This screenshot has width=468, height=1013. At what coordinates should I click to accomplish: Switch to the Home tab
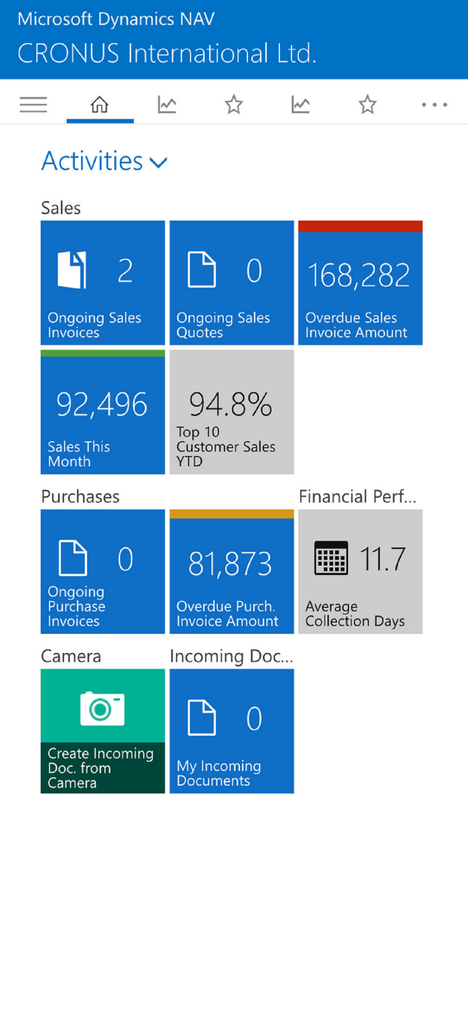point(100,105)
